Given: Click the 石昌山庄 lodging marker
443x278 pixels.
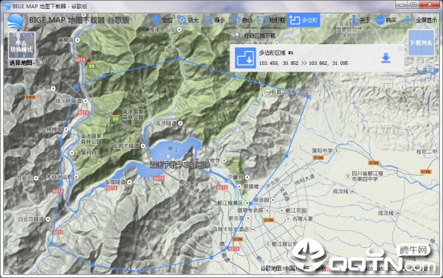Looking at the screenshot, I should (267, 92).
